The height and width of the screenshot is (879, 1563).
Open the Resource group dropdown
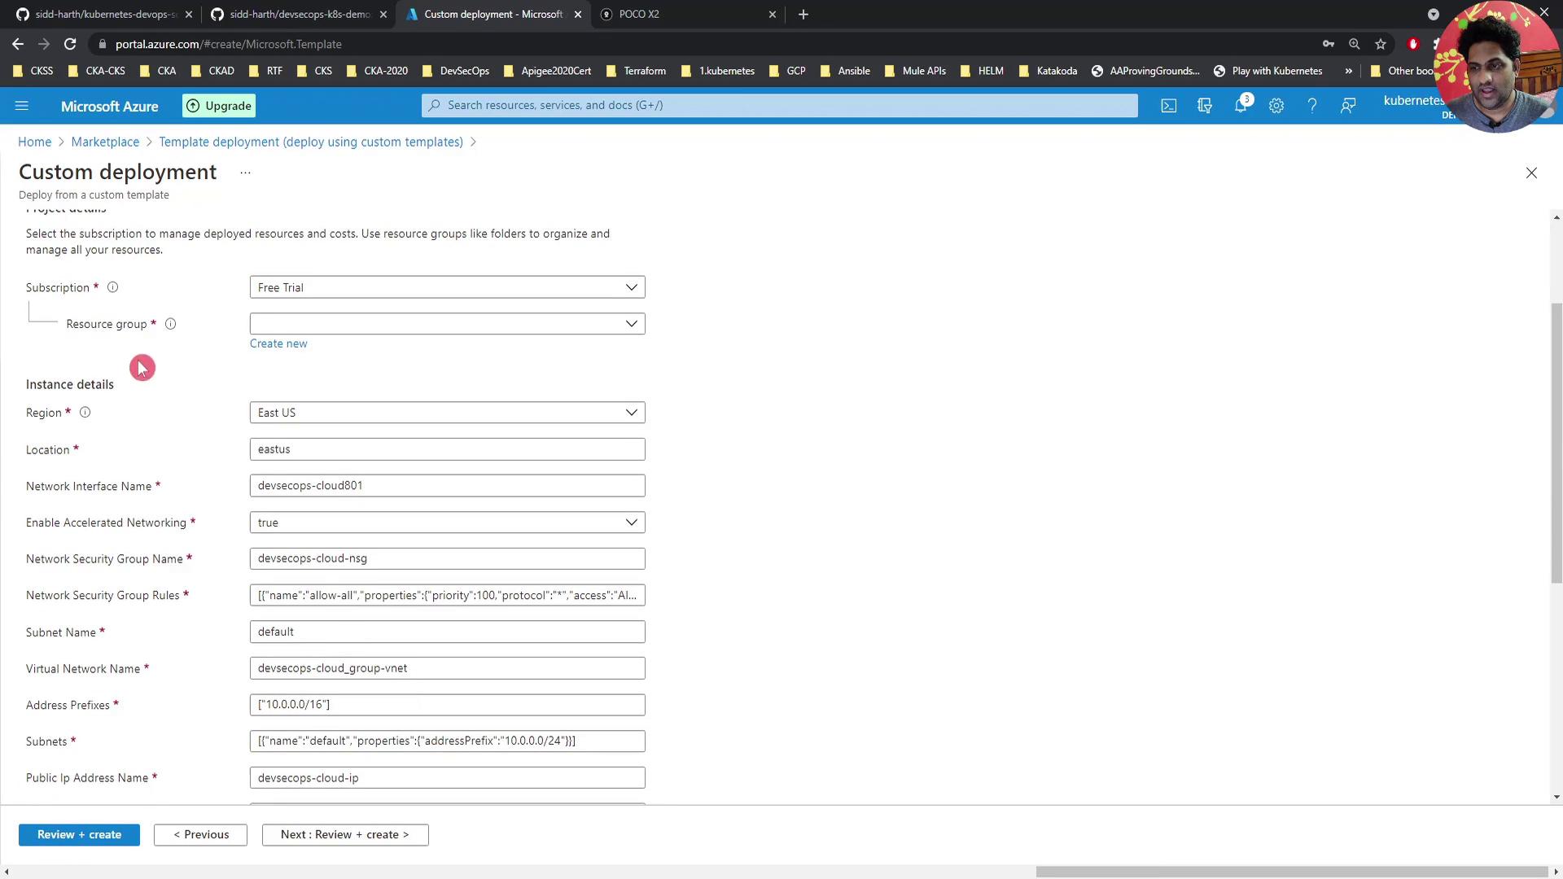pos(447,324)
